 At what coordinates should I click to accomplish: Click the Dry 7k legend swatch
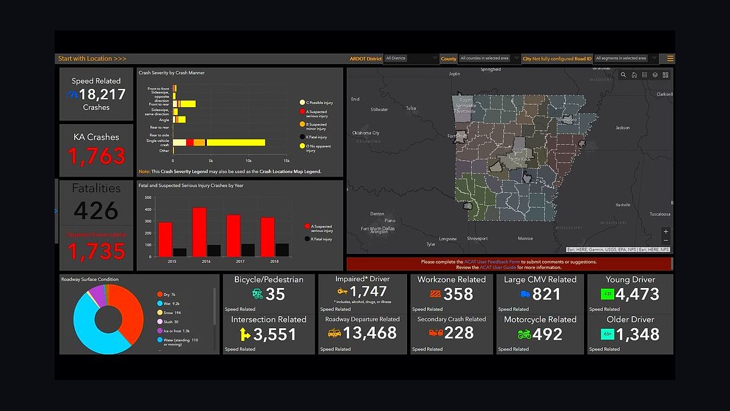click(x=159, y=294)
